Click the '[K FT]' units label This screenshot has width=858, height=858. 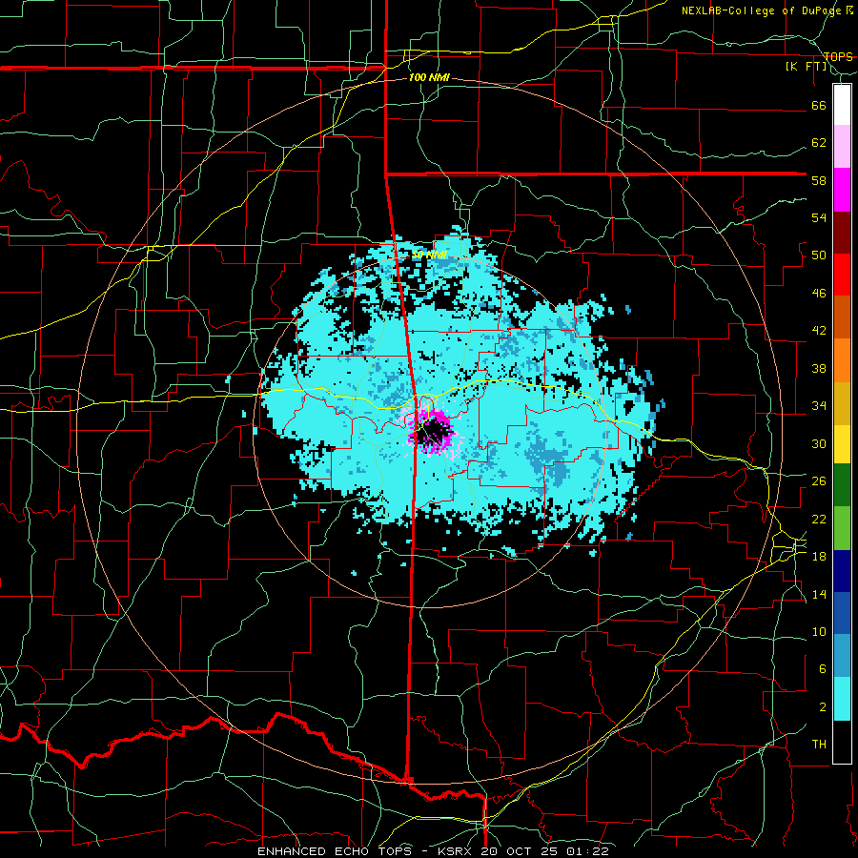tap(806, 67)
